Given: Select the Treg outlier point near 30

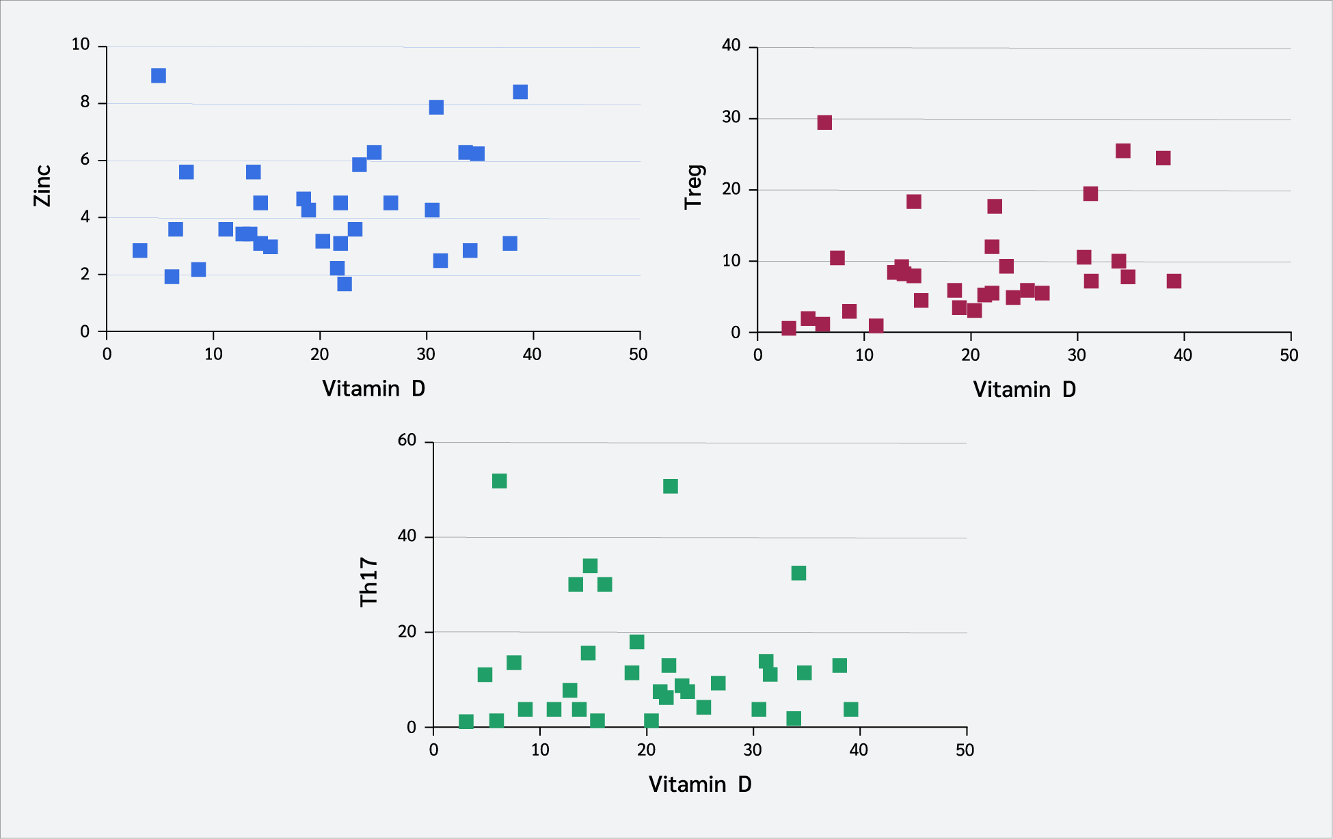Looking at the screenshot, I should pos(824,122).
